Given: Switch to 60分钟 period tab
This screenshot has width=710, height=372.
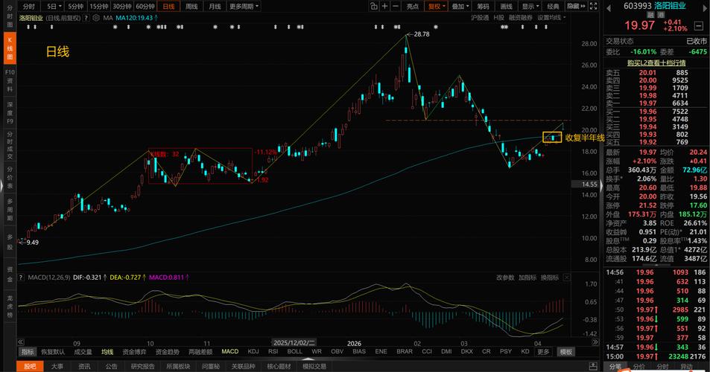Looking at the screenshot, I should [145, 7].
